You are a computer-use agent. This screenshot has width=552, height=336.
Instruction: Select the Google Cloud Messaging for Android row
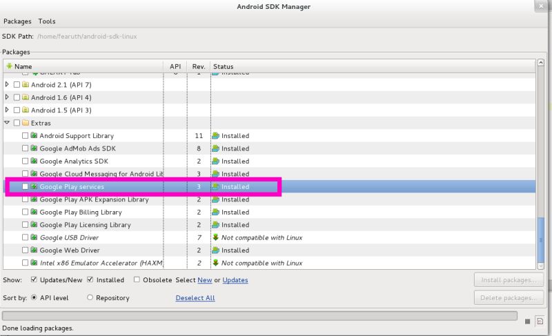[x=270, y=174]
